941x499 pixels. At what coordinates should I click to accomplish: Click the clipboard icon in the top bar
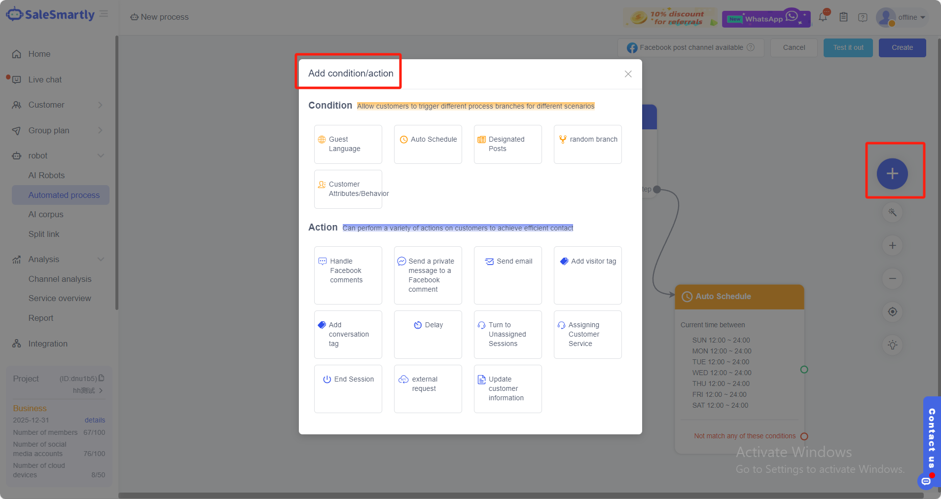[x=843, y=17]
